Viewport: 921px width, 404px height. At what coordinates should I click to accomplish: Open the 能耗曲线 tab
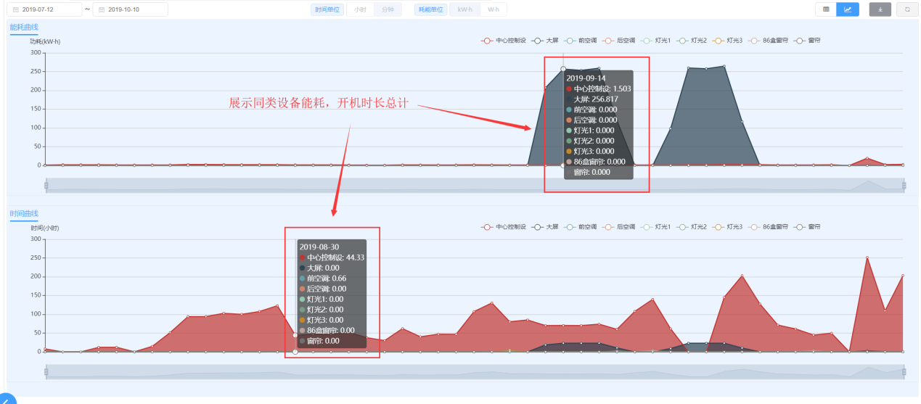click(24, 28)
